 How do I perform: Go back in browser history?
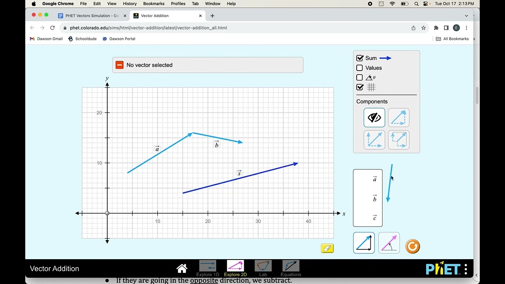click(x=32, y=28)
